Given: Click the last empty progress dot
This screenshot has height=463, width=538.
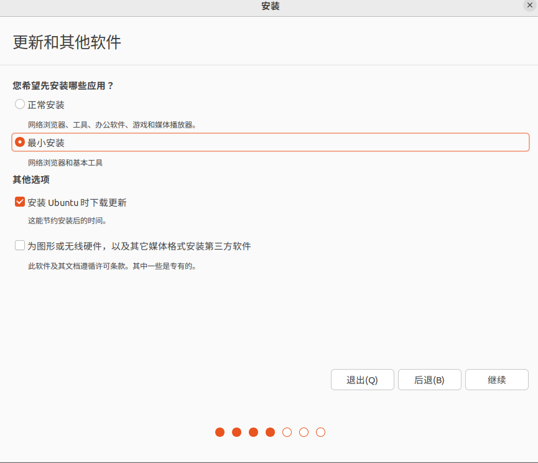Looking at the screenshot, I should click(320, 432).
